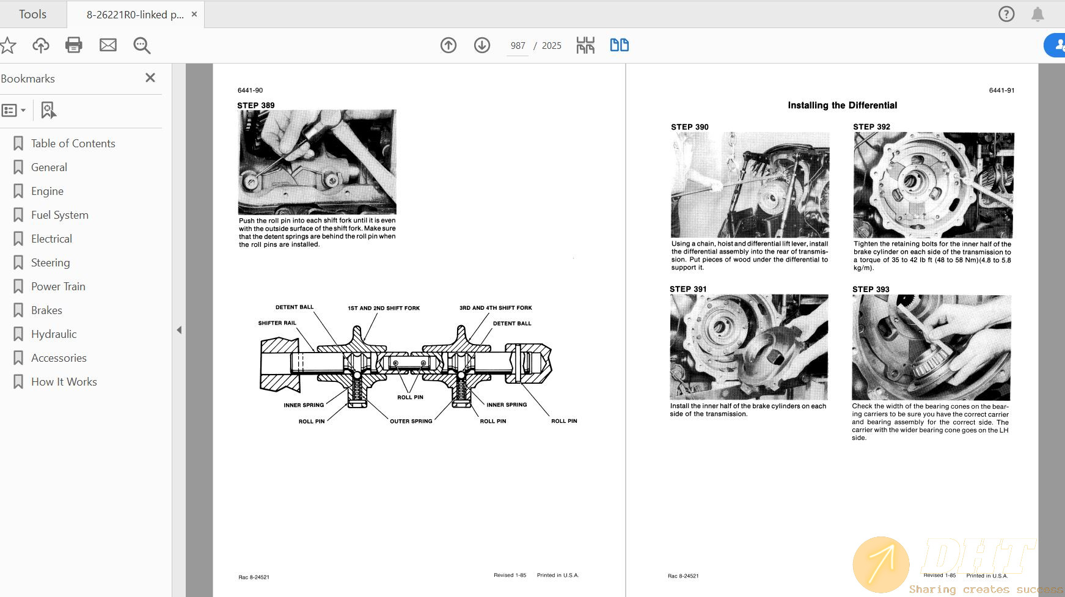The image size is (1065, 597).
Task: Collapse the sidebar using the chevron
Action: [x=179, y=329]
